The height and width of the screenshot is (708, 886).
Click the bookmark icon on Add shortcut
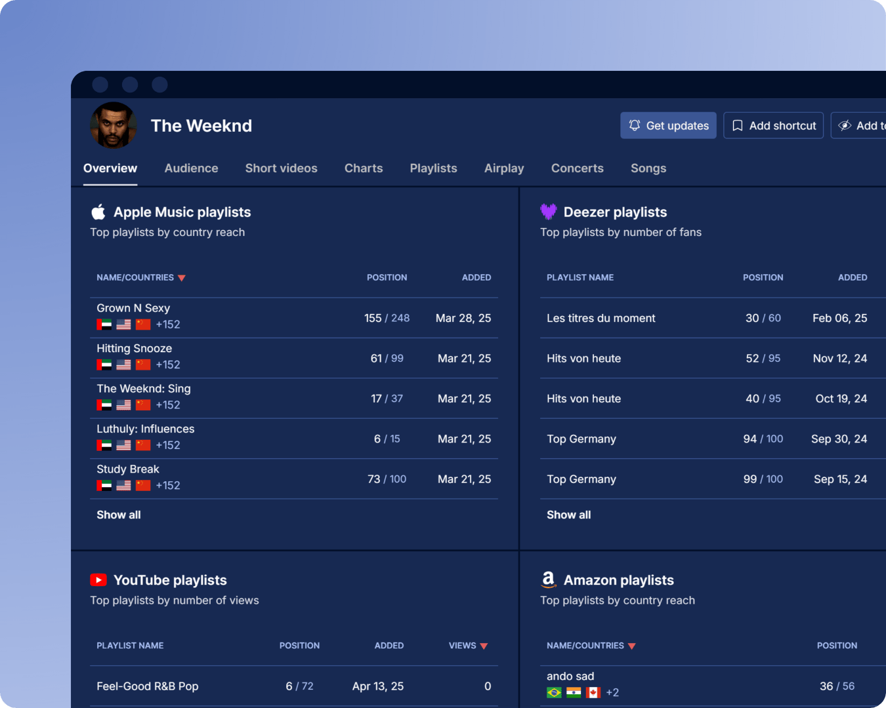tap(736, 125)
